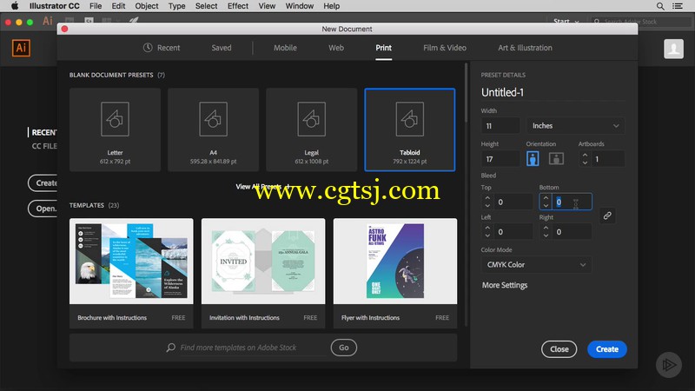The height and width of the screenshot is (391, 695).
Task: Increase Bottom bleed with up arrow
Action: [x=546, y=198]
